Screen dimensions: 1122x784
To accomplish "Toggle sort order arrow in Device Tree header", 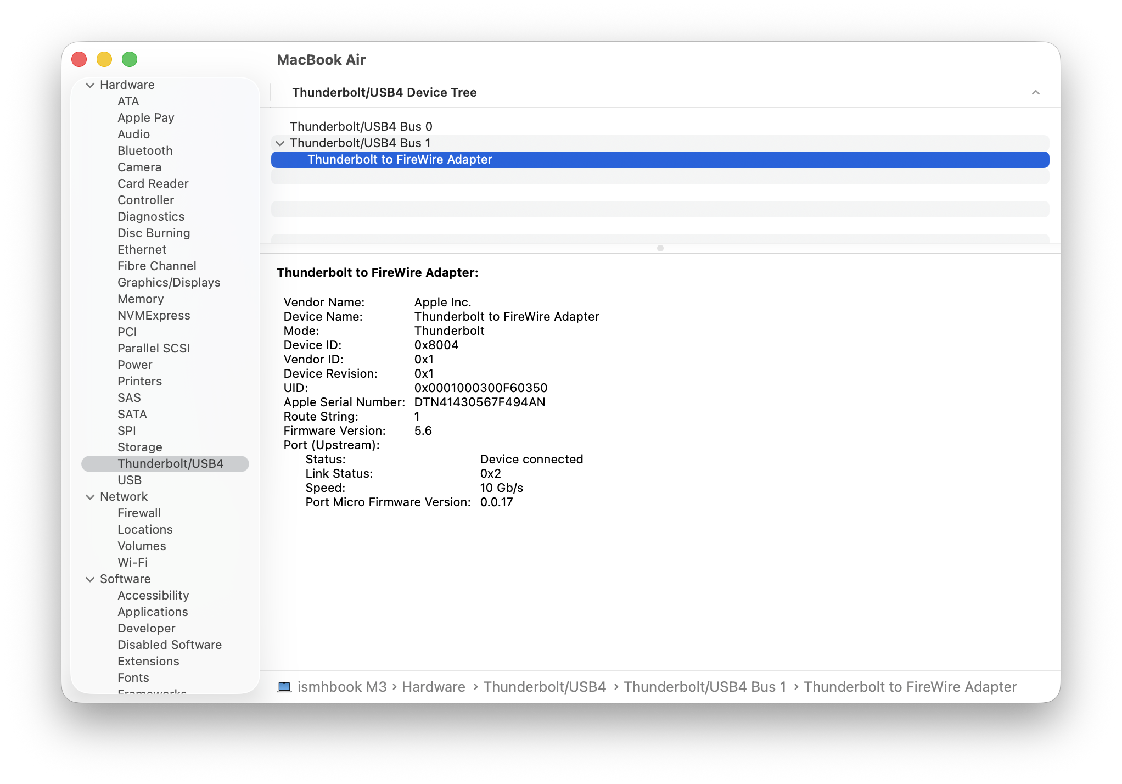I will click(x=1036, y=92).
